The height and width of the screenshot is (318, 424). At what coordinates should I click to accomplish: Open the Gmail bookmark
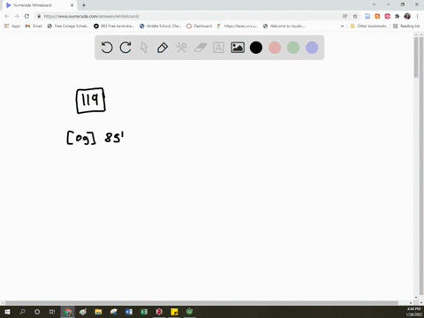(34, 26)
